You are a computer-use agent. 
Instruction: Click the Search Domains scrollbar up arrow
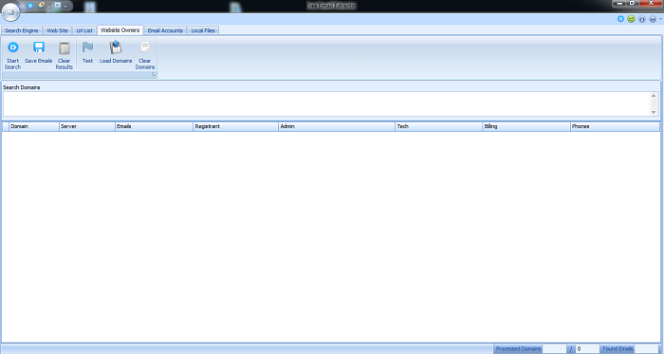[x=654, y=96]
